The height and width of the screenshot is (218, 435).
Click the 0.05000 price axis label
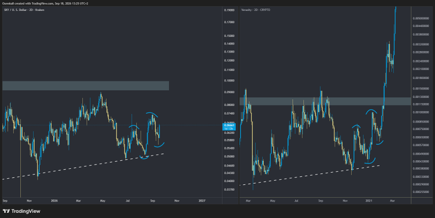[x=229, y=156]
